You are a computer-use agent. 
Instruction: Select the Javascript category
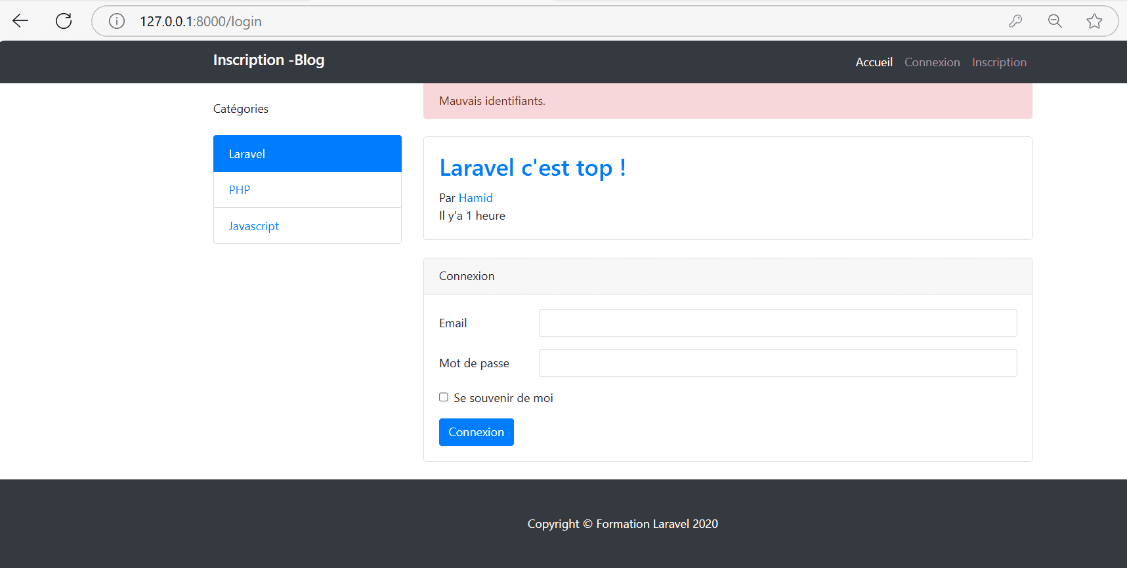click(307, 226)
